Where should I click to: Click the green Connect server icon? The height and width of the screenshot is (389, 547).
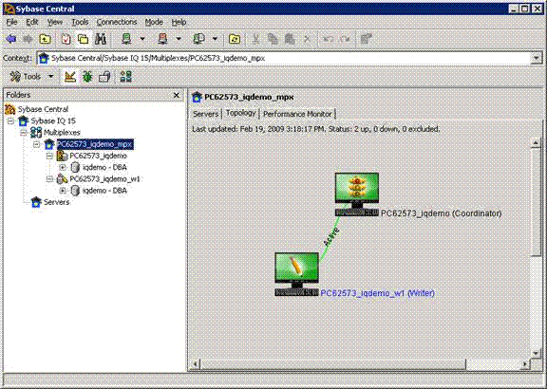click(126, 39)
